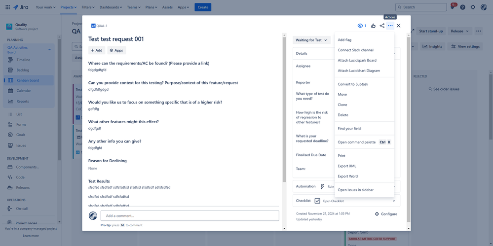This screenshot has width=493, height=246.
Task: Open Plans dropdown
Action: pos(152,7)
